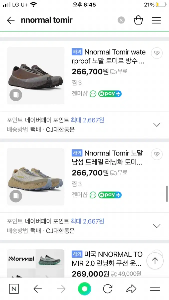Image resolution: width=169 pixels, height=300 pixels.
Task: Open the bottom toolbar more menu
Action: coord(155,289)
